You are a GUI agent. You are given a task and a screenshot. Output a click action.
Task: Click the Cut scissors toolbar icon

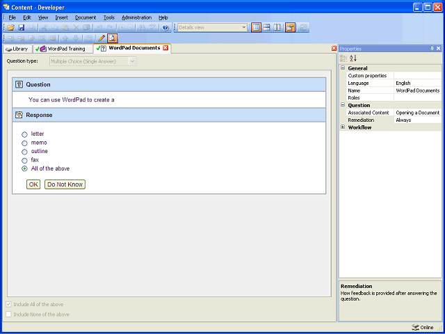44,28
